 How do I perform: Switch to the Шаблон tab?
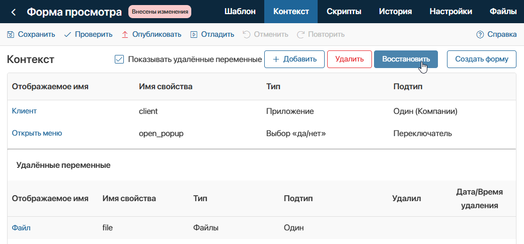240,12
